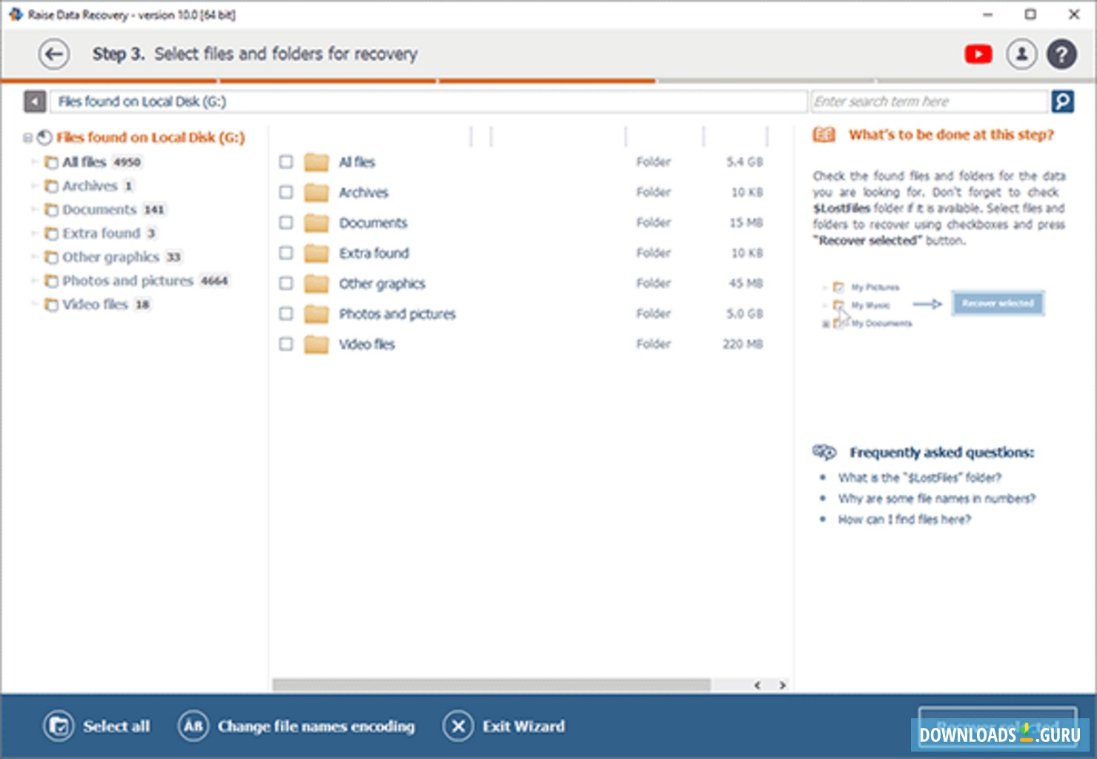Expand the All files tree item

(x=35, y=162)
